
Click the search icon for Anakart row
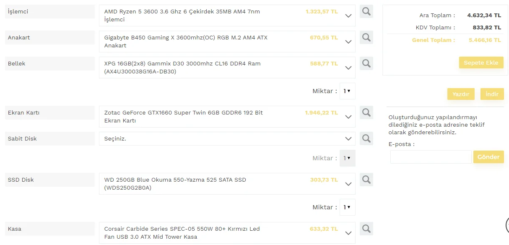[x=366, y=38]
